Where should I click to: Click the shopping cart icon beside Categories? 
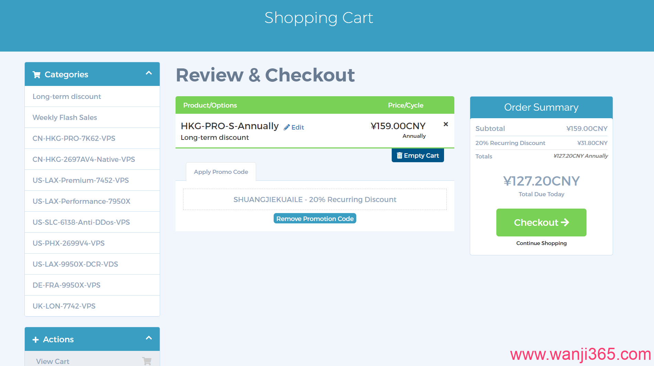(36, 75)
